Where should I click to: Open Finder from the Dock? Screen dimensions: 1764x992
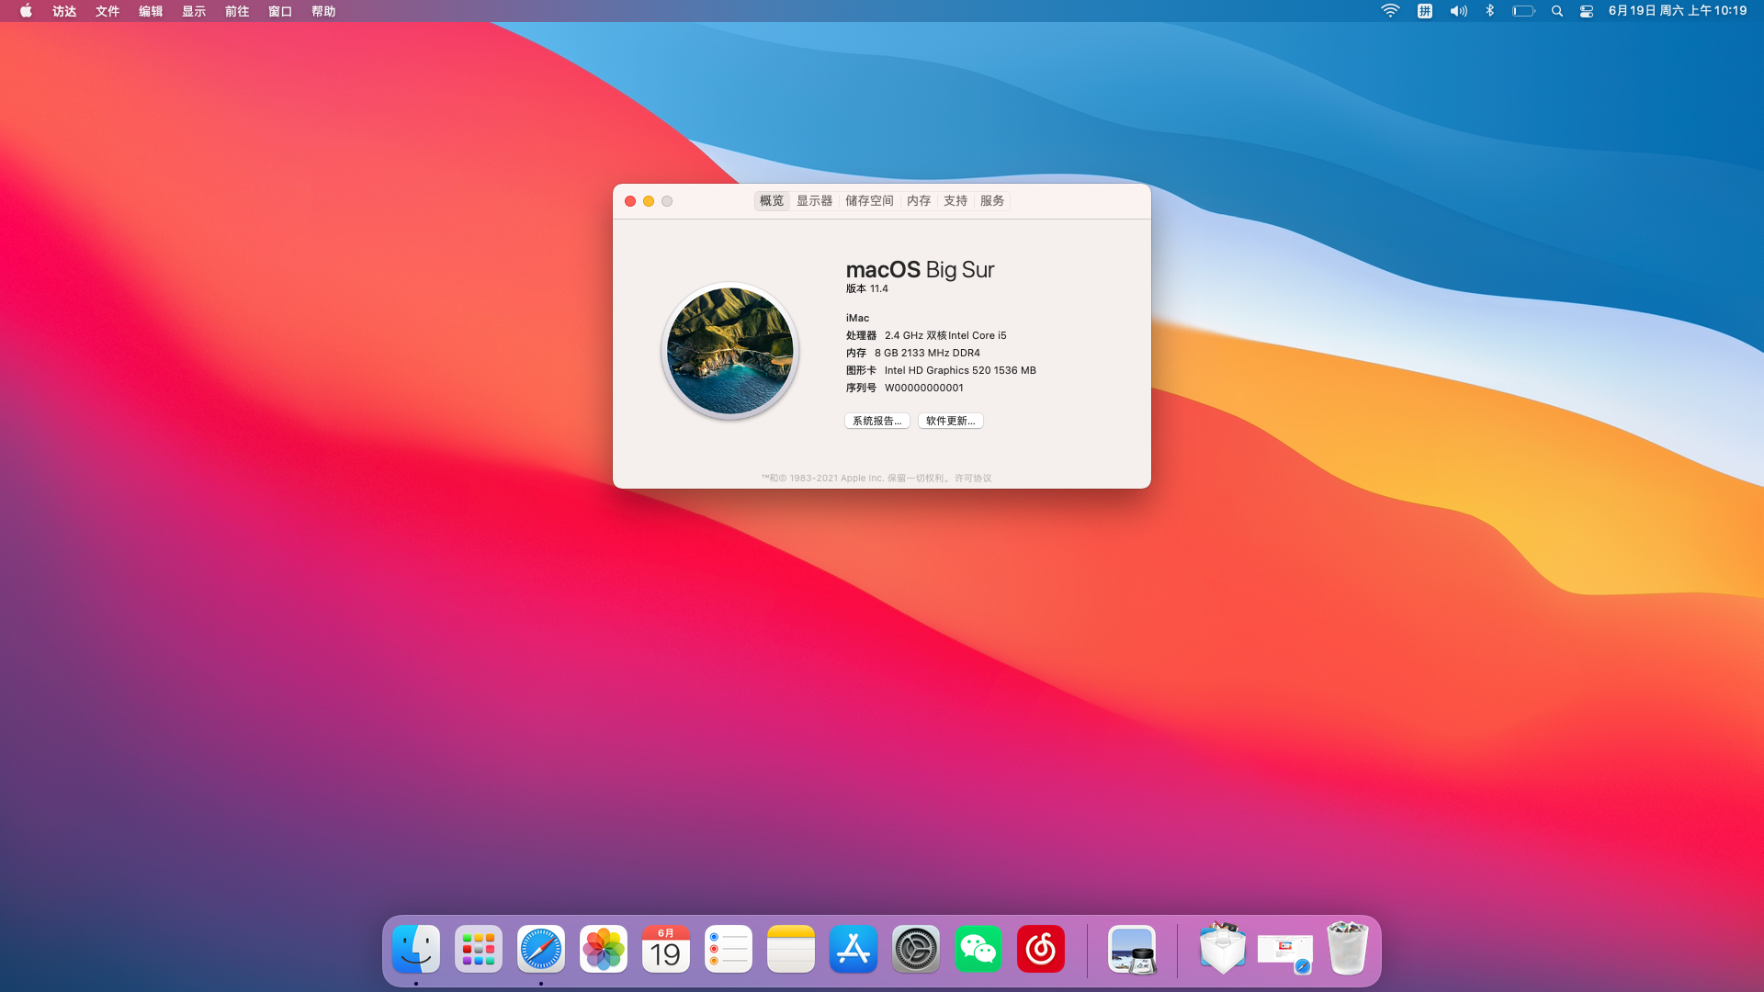[416, 949]
